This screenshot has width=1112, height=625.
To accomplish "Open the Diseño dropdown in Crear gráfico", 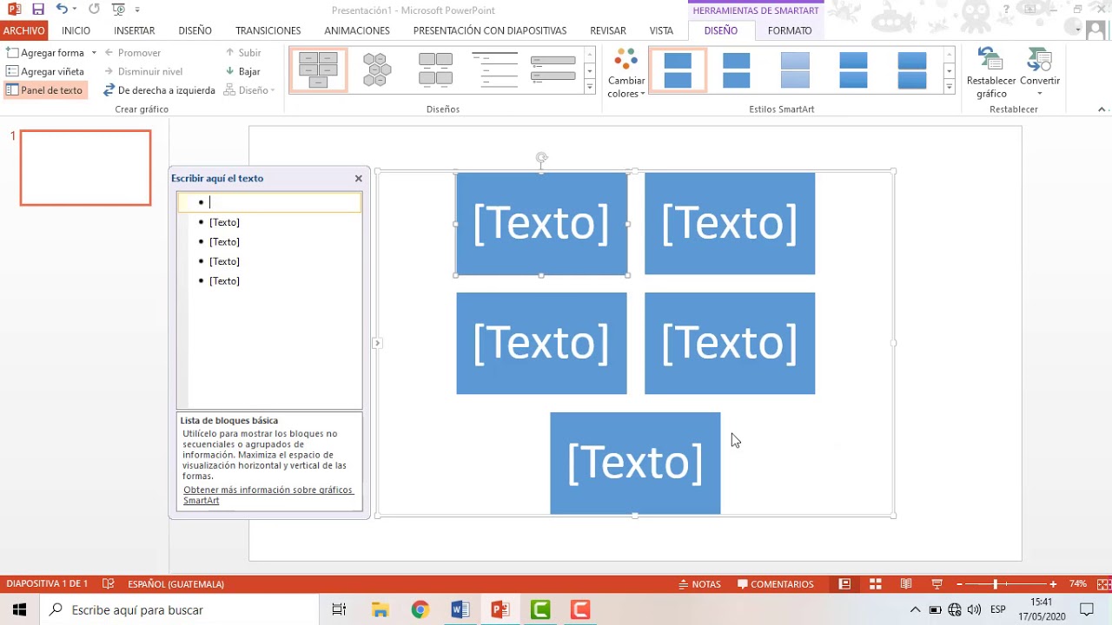I will coord(250,90).
